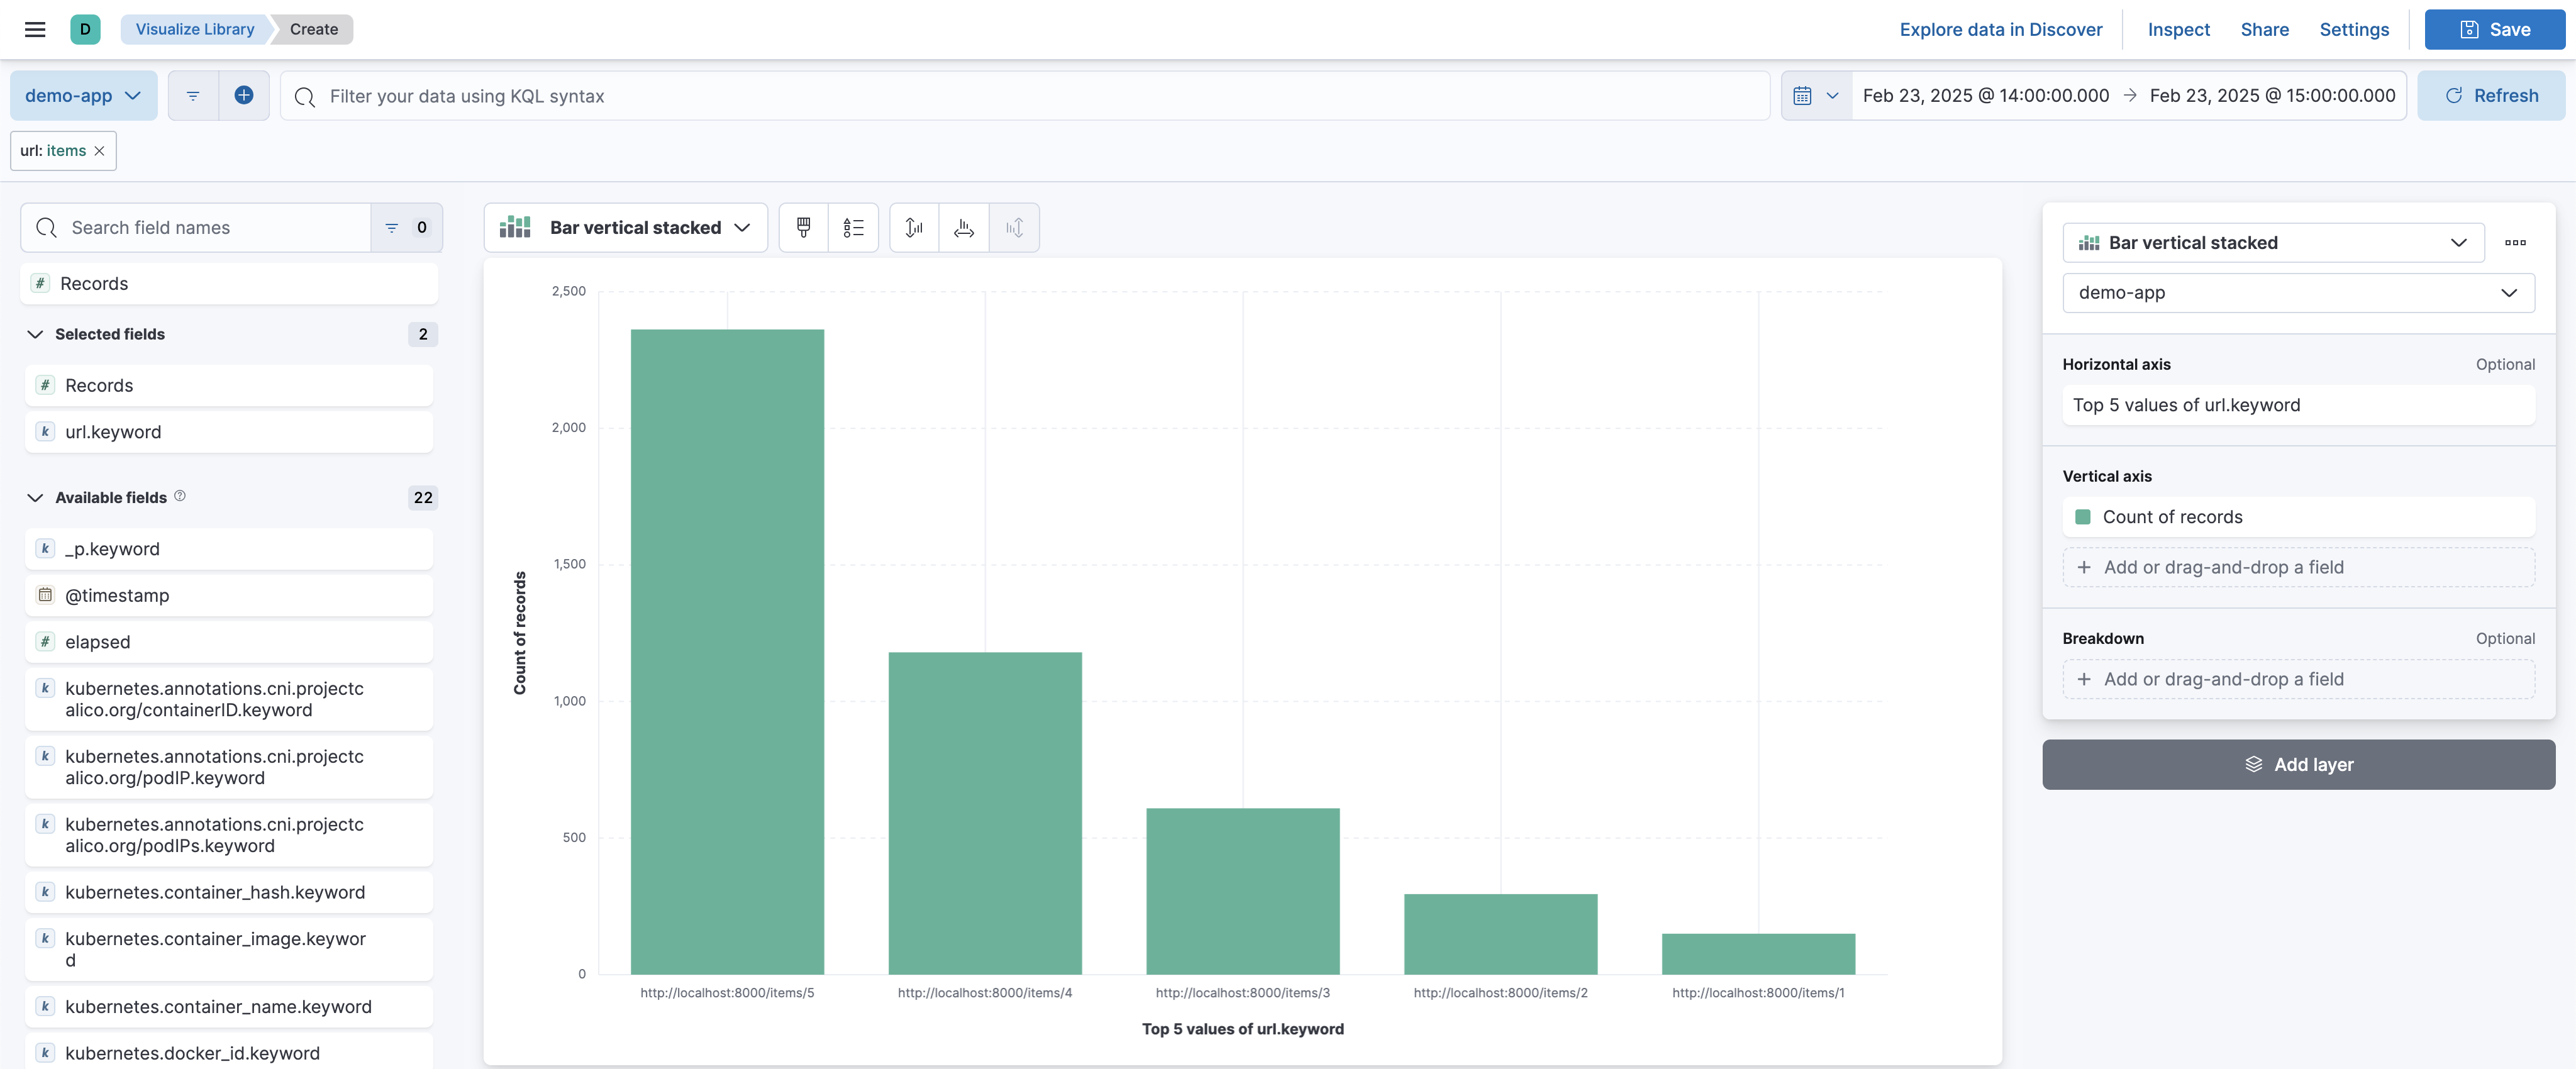The height and width of the screenshot is (1069, 2576).
Task: Click the Inspect button in top navigation
Action: click(2177, 28)
